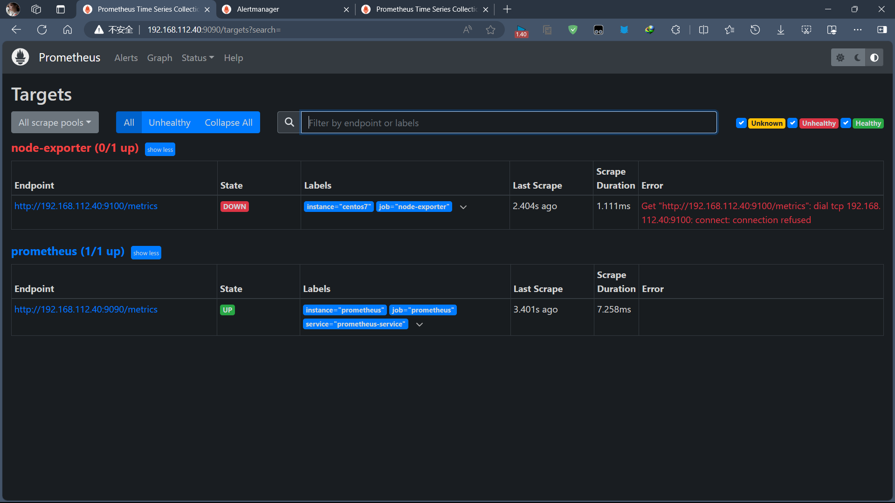Open the sidebar icon at the toolbar's far right

click(x=882, y=30)
